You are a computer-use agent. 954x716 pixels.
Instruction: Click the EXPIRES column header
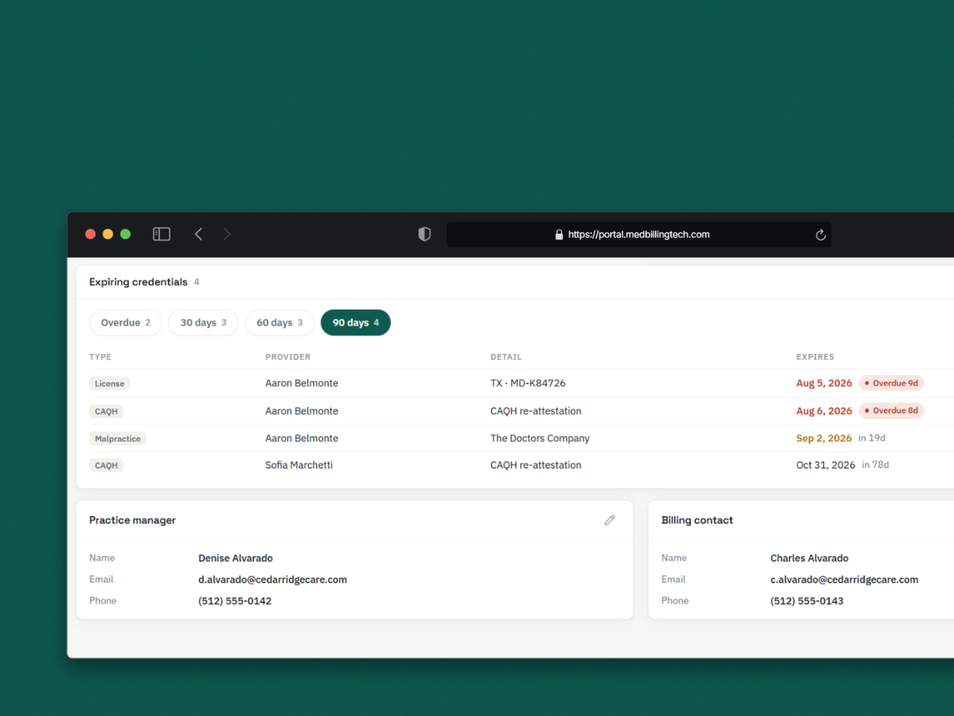point(815,357)
